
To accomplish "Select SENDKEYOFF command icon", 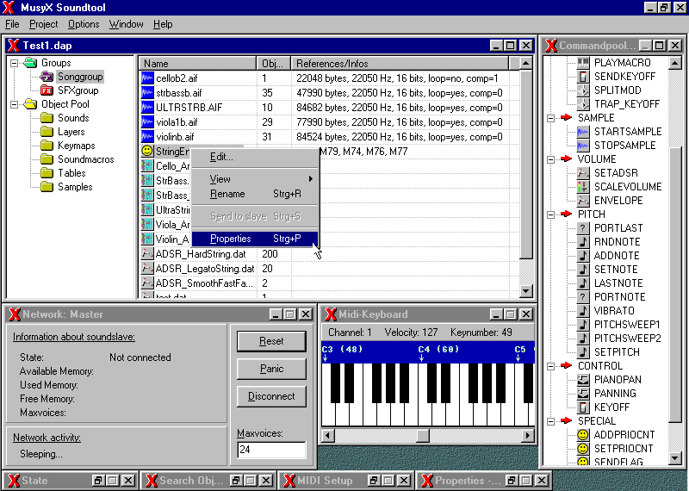I will click(x=583, y=77).
